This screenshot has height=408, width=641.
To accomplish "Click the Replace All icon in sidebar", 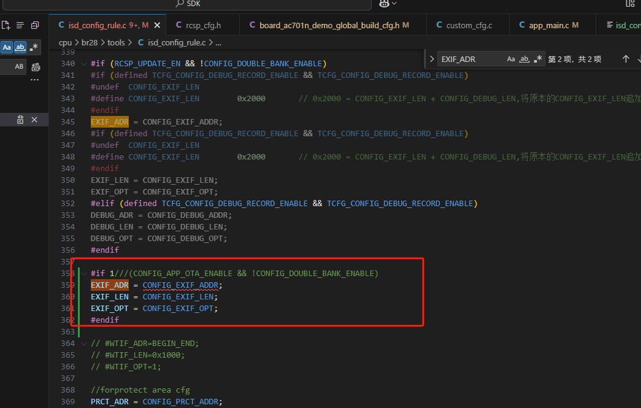I will point(36,67).
